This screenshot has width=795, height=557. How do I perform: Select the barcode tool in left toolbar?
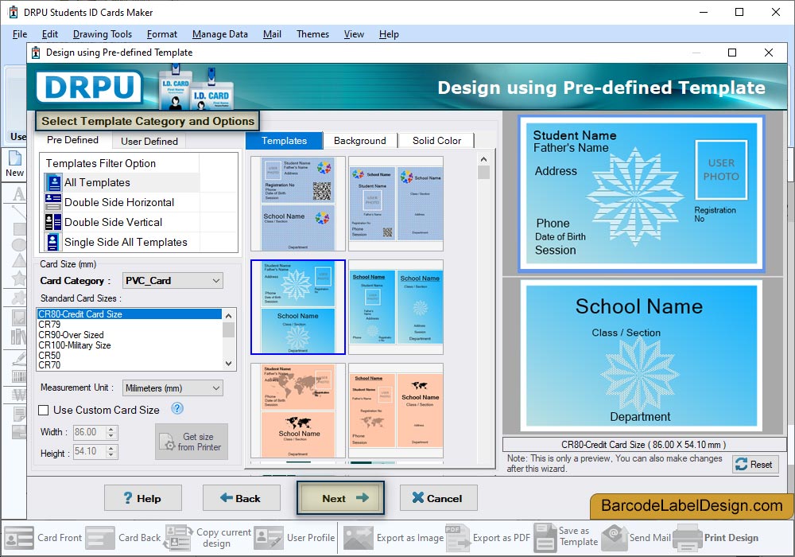tap(19, 376)
